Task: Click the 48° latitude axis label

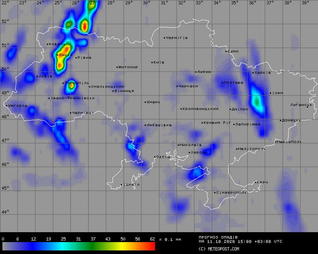Action: (4, 117)
